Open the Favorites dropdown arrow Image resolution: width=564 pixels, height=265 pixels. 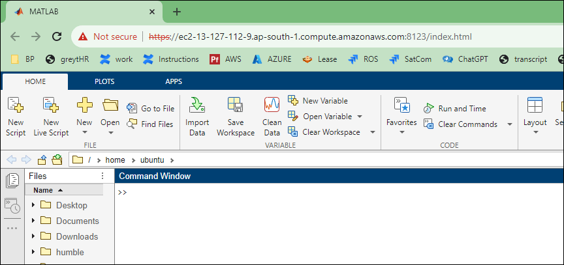coord(401,132)
